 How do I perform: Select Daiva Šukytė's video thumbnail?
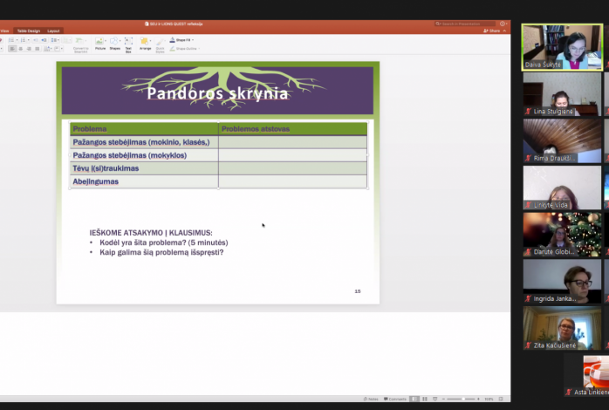tap(561, 47)
